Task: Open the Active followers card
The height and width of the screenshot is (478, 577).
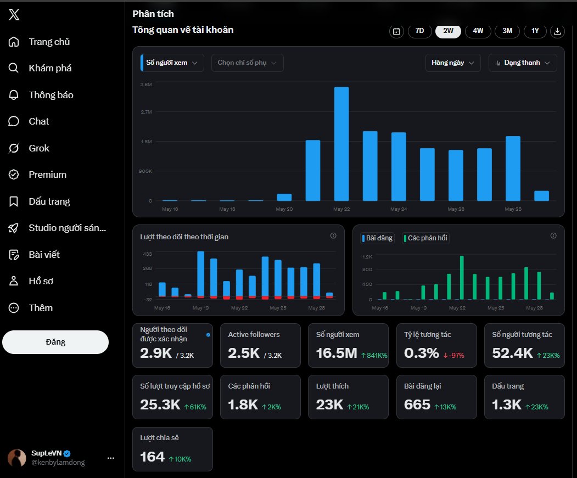Action: tap(260, 346)
